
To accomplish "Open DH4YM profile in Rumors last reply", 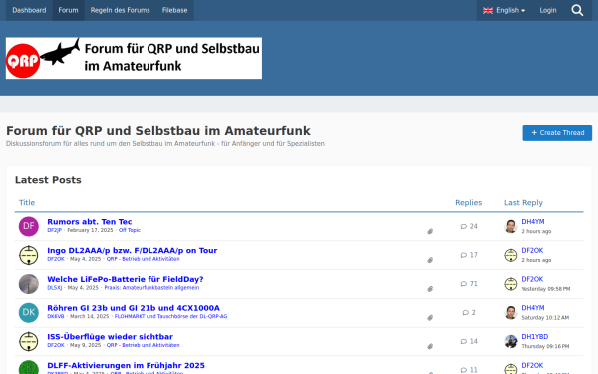I will (x=533, y=222).
